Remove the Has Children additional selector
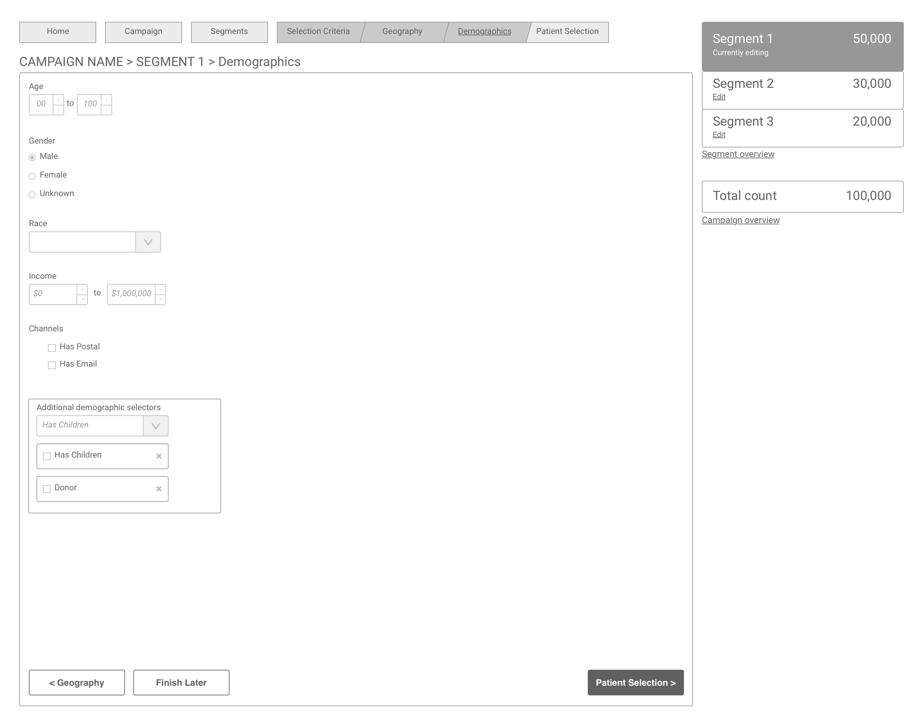Image resolution: width=923 pixels, height=721 pixels. click(158, 456)
